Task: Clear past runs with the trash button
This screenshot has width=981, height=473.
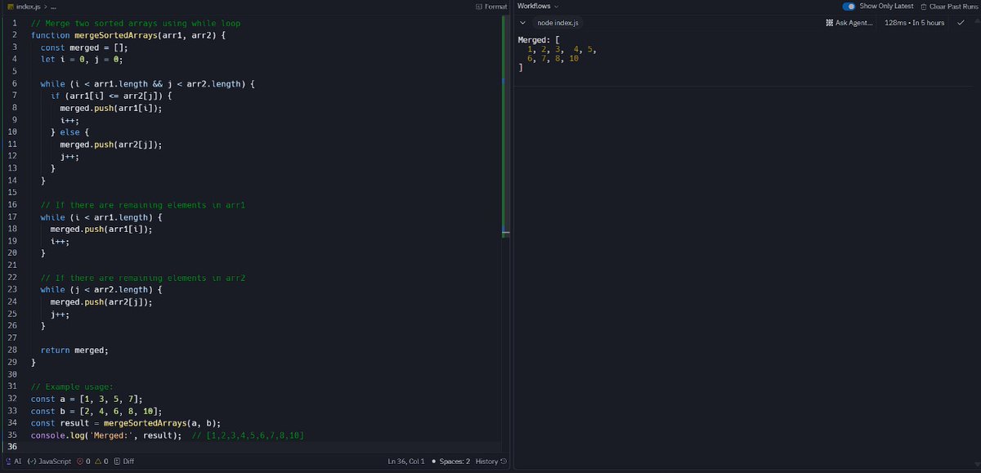Action: 947,7
